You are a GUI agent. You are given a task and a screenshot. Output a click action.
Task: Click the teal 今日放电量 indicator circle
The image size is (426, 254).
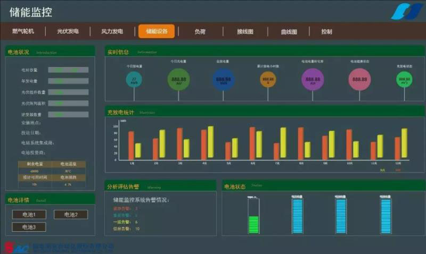coord(134,80)
